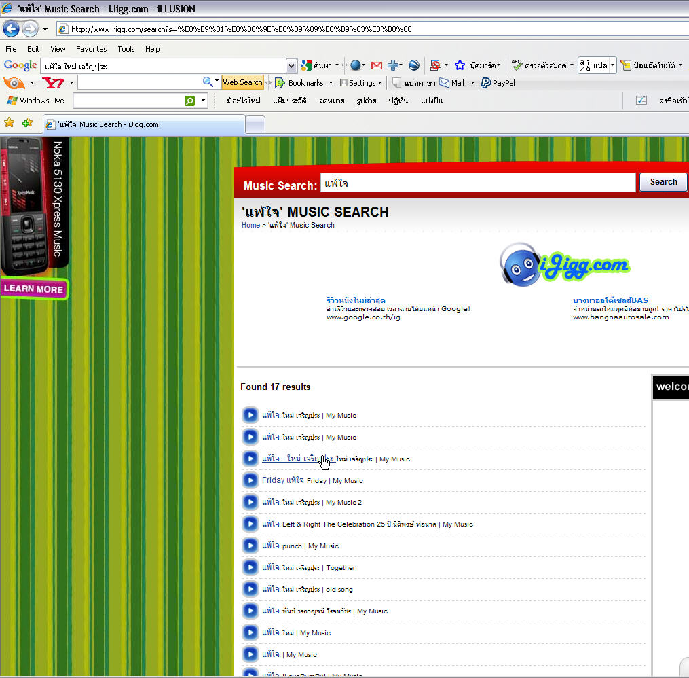Select the 'แพ้ใจ' Music Search tab
The height and width of the screenshot is (678, 689).
tap(144, 124)
